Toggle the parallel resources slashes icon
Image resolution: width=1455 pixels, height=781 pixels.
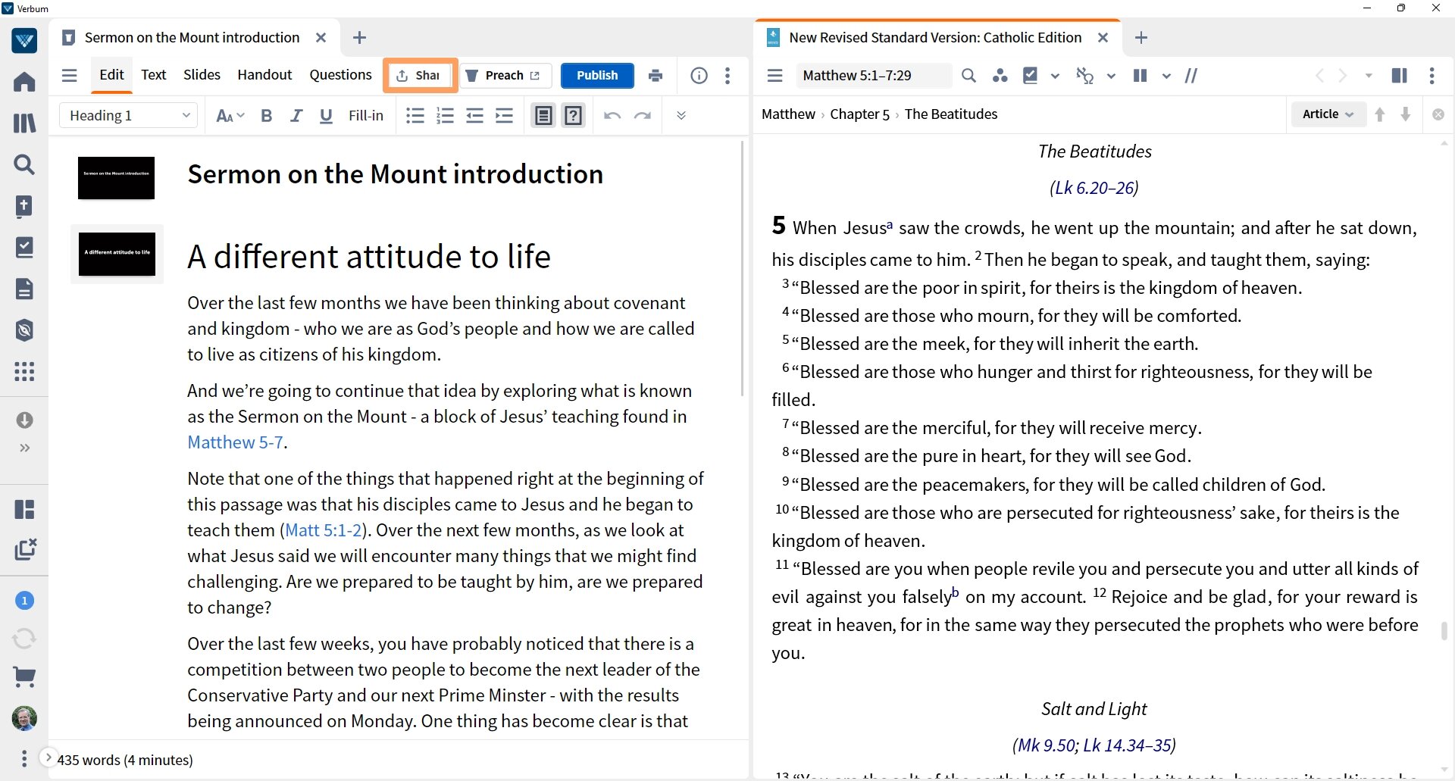click(x=1191, y=75)
